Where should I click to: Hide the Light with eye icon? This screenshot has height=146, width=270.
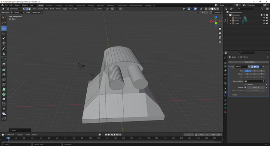coord(264,23)
